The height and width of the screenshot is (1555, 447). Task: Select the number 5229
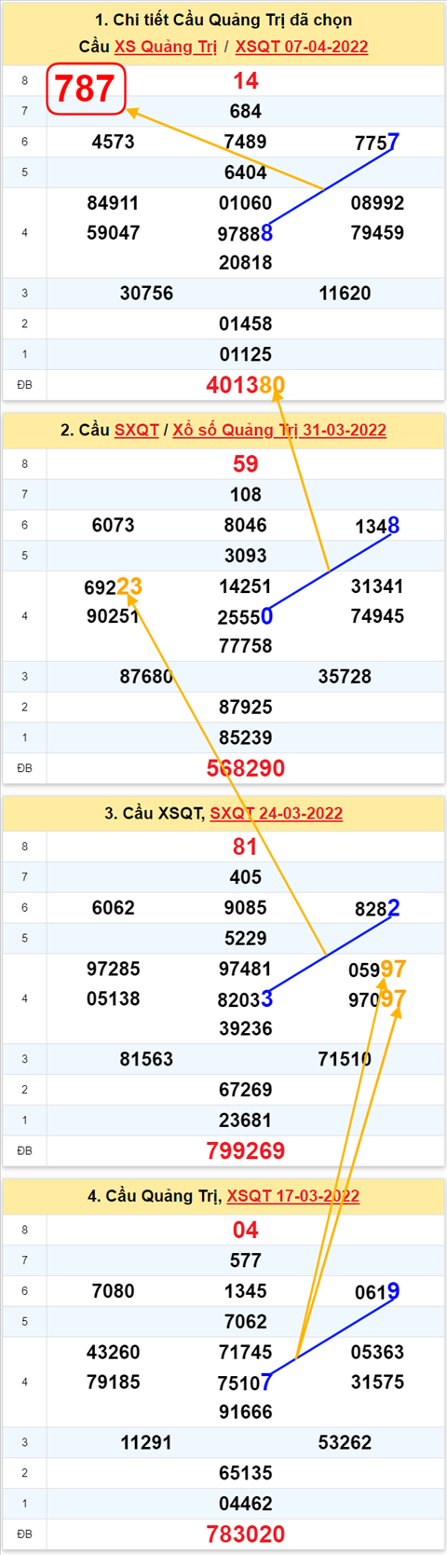246,939
